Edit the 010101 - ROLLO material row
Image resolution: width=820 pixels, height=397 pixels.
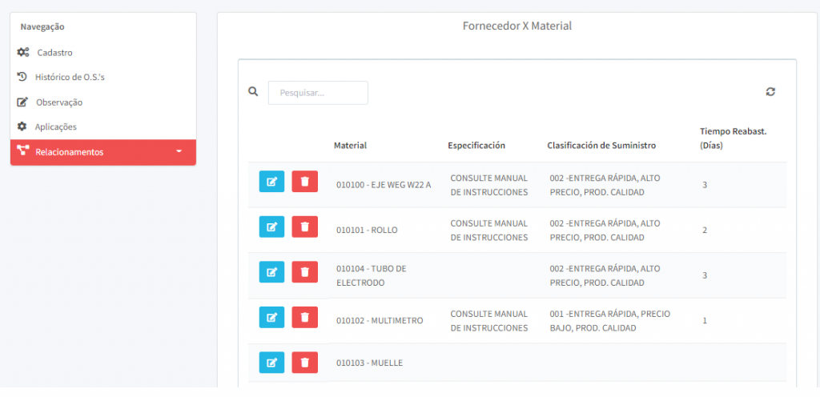point(271,227)
